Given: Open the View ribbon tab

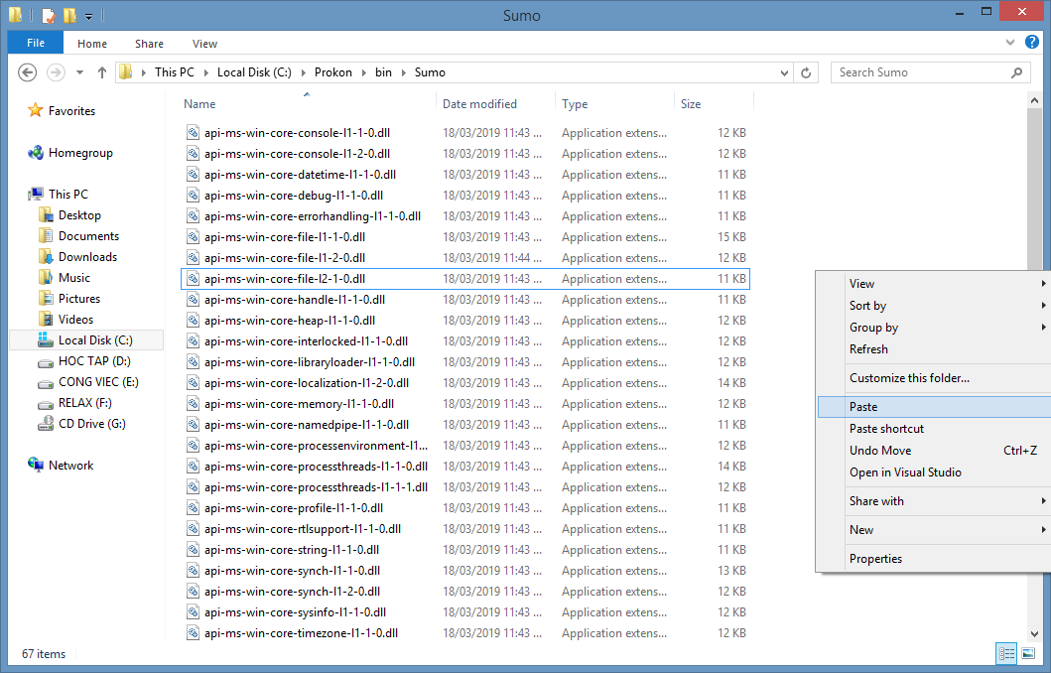Looking at the screenshot, I should pos(204,44).
